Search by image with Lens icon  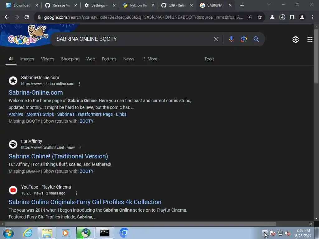pos(244,39)
